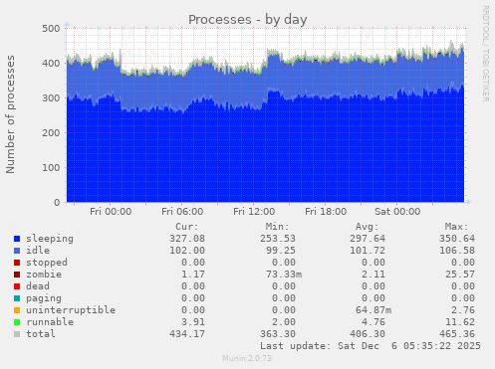Click idle current value 102.00

click(x=187, y=251)
